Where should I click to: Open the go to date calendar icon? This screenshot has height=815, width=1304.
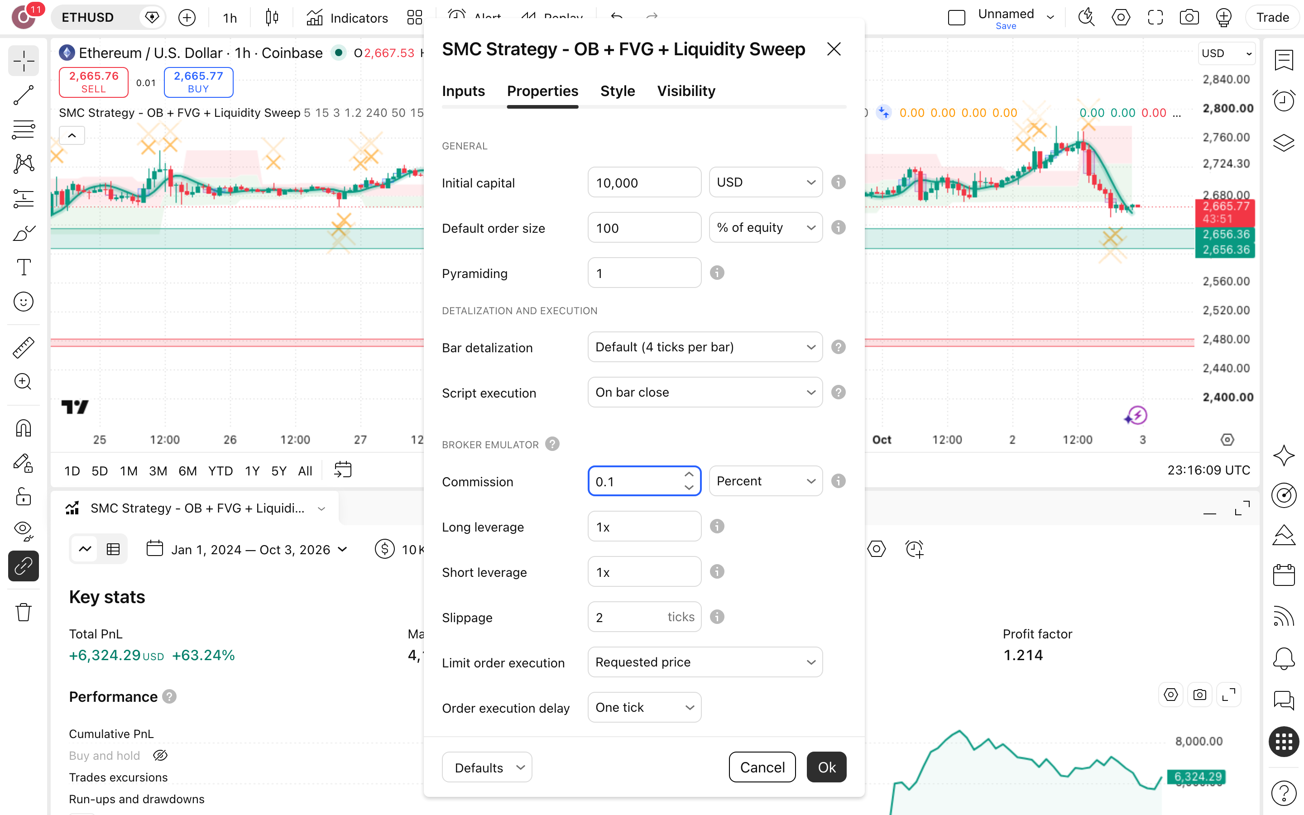tap(343, 470)
